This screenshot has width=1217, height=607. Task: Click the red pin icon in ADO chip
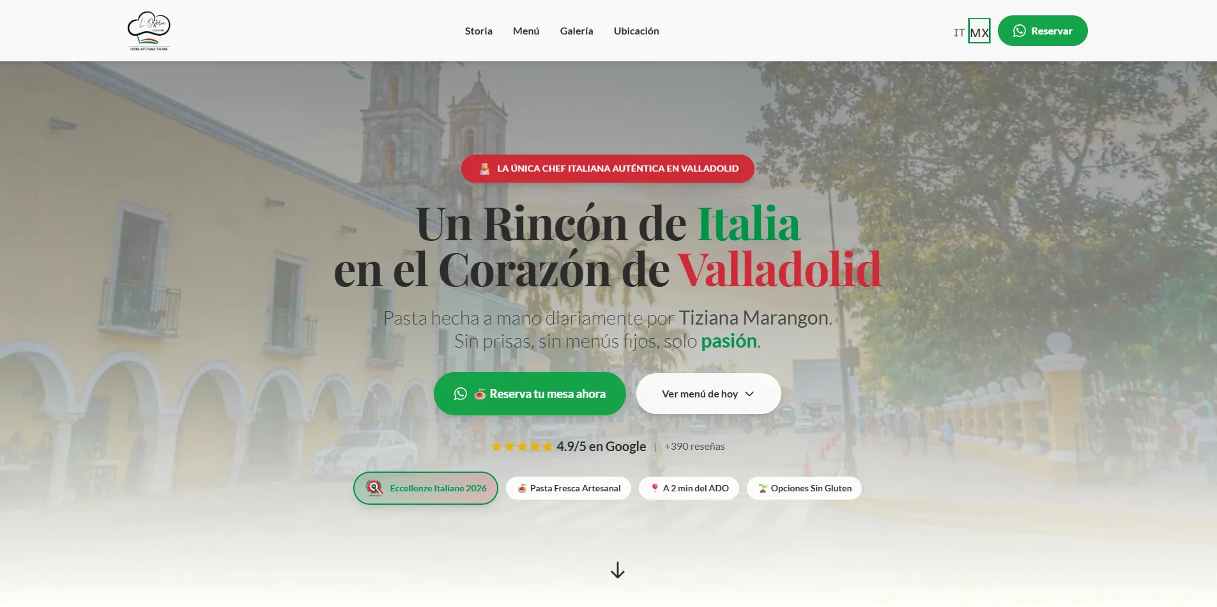point(655,488)
